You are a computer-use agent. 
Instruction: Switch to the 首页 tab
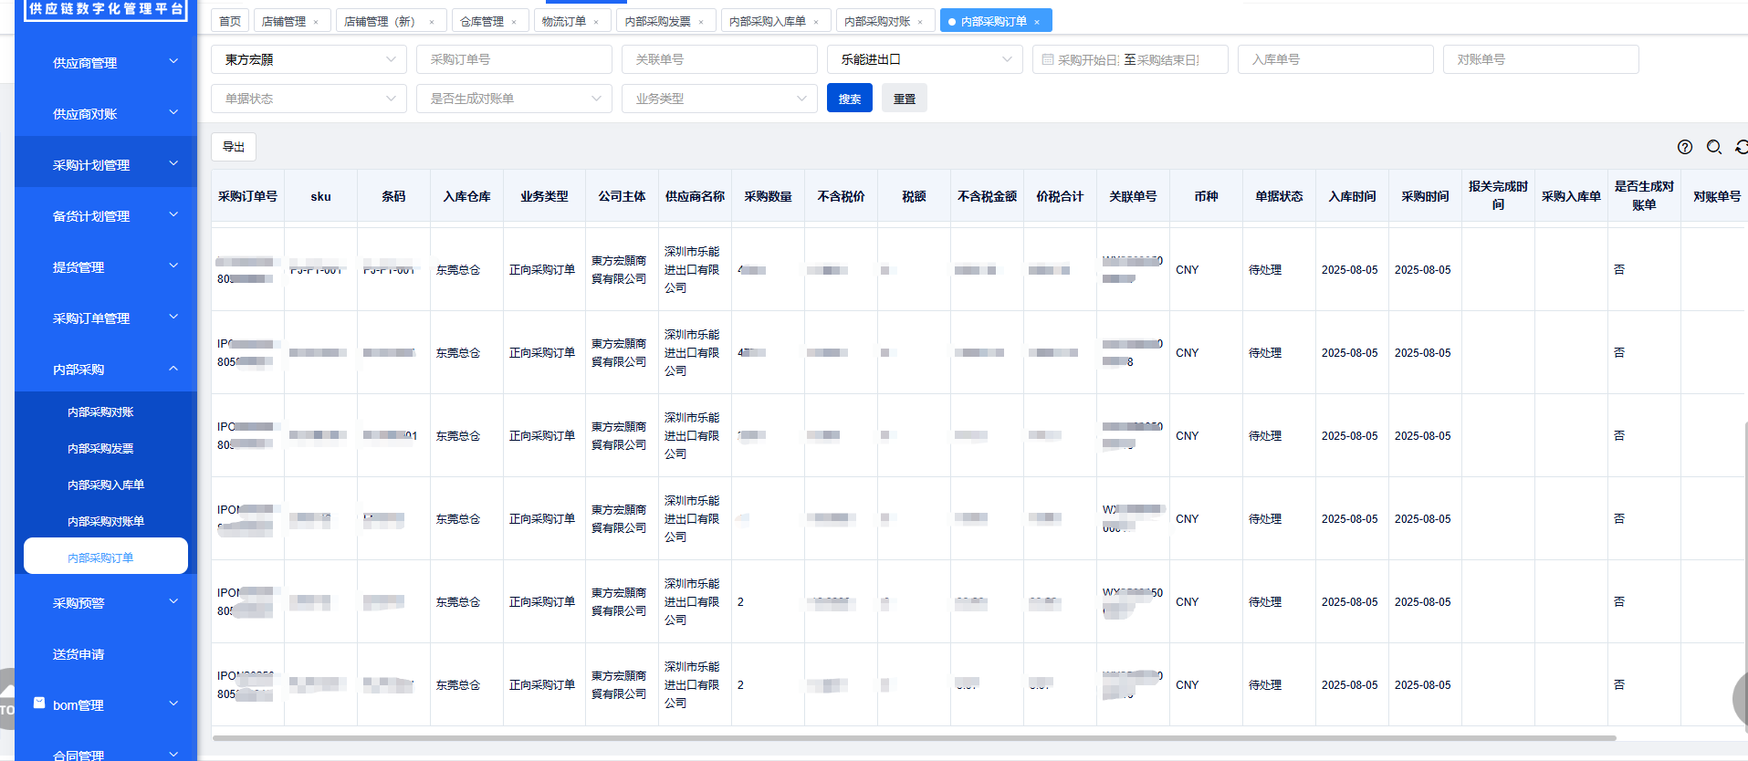pos(230,21)
